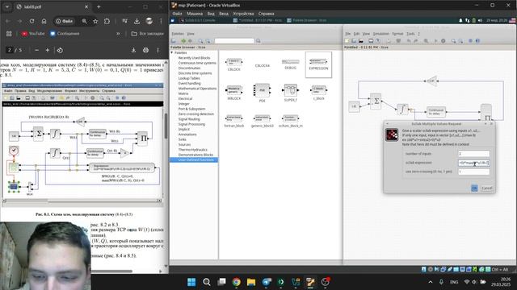Open the Xcos Format menu

coord(397,34)
